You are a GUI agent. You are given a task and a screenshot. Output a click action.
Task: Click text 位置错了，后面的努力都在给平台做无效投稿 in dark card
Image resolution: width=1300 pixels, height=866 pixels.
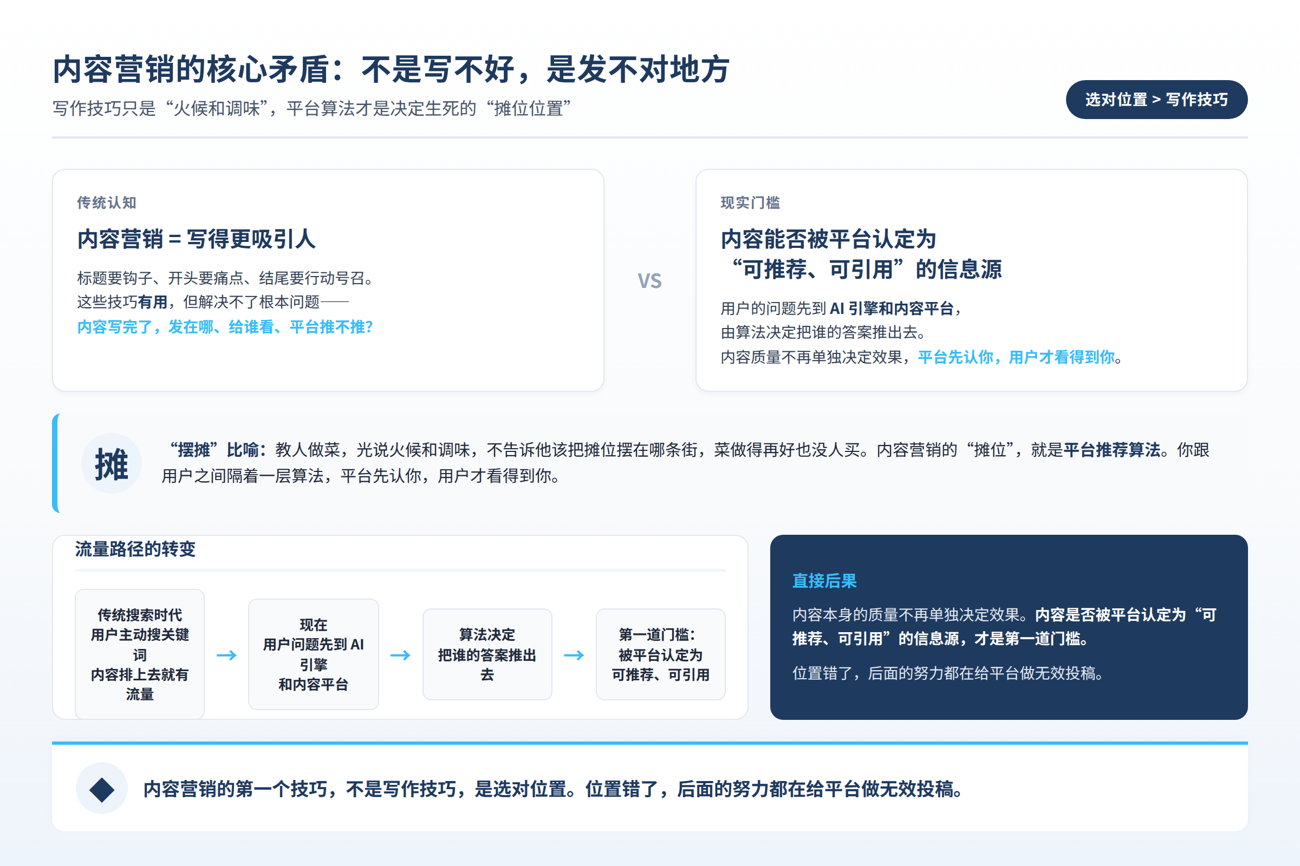coord(948,673)
